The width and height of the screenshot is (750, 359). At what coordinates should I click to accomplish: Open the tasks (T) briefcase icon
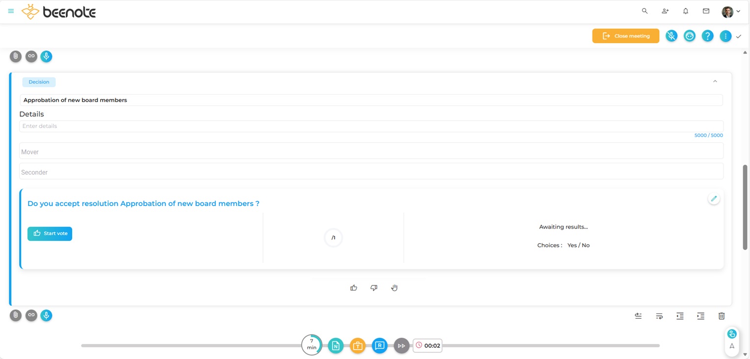(358, 346)
